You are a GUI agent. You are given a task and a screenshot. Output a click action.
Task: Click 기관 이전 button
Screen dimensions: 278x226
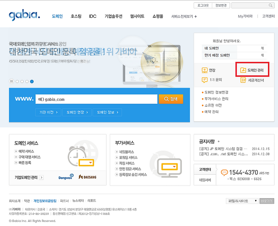pos(48,112)
